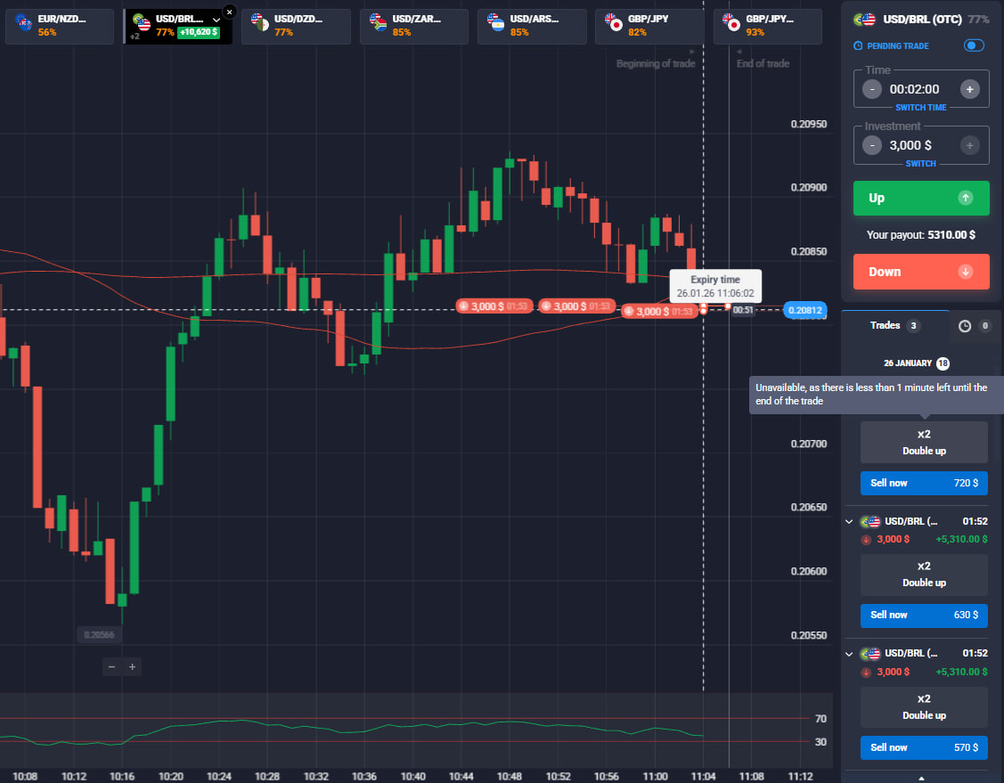The width and height of the screenshot is (1004, 783).
Task: Click Sell now for 720 $
Action: tap(923, 483)
